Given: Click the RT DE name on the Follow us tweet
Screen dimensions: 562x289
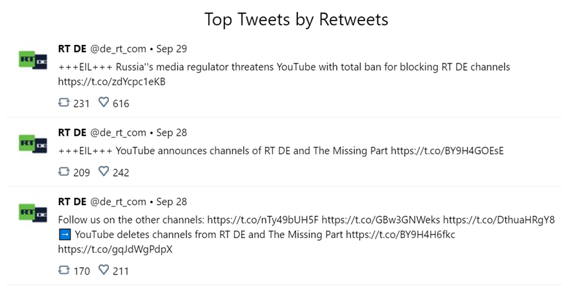Looking at the screenshot, I should pyautogui.click(x=72, y=202).
